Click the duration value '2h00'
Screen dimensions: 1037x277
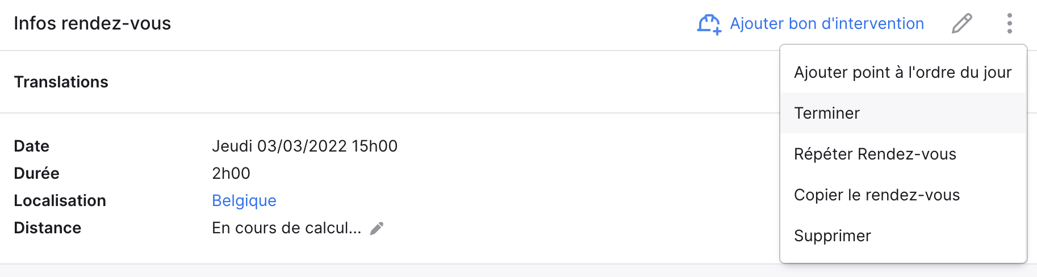231,173
